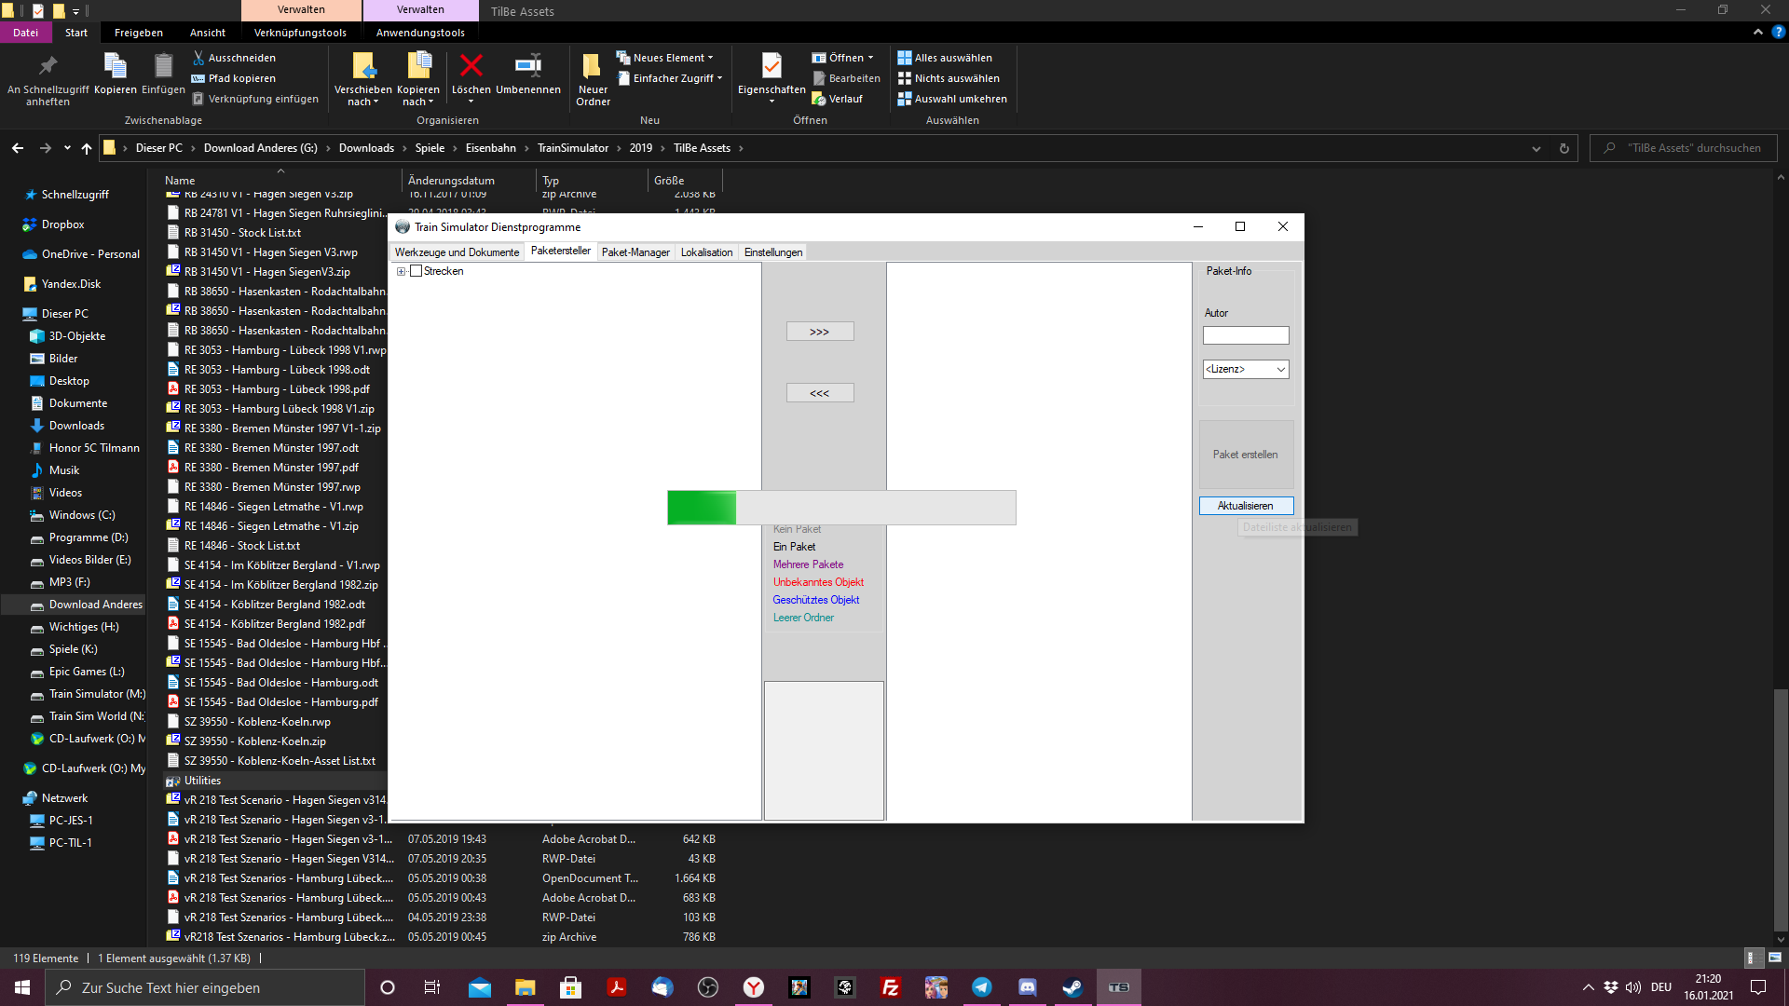Open Microsoft Store from the taskbar
The image size is (1789, 1006).
pyautogui.click(x=571, y=987)
